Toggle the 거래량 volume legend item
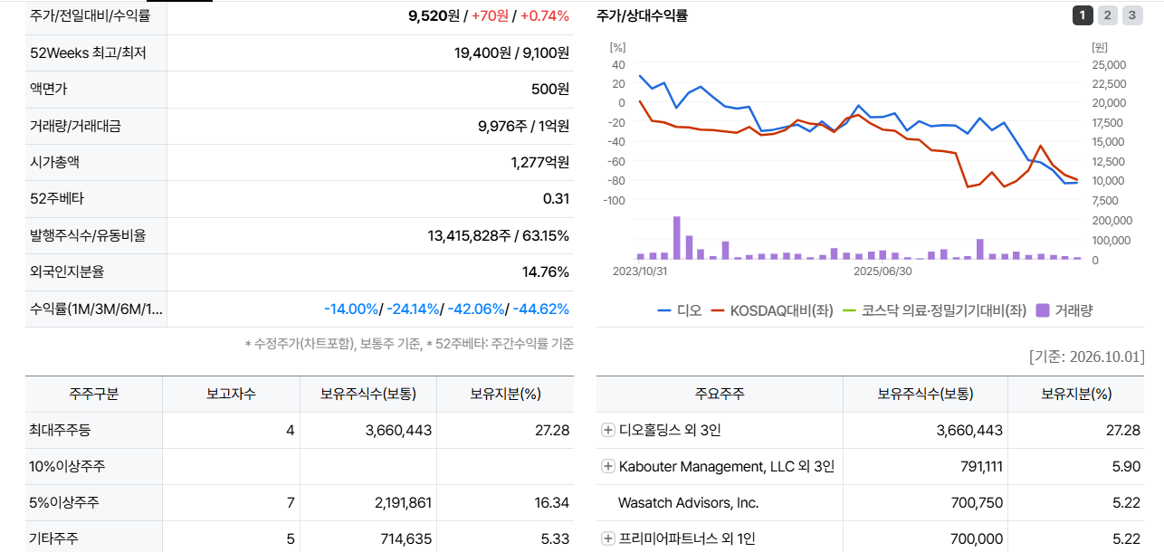 pyautogui.click(x=1064, y=310)
